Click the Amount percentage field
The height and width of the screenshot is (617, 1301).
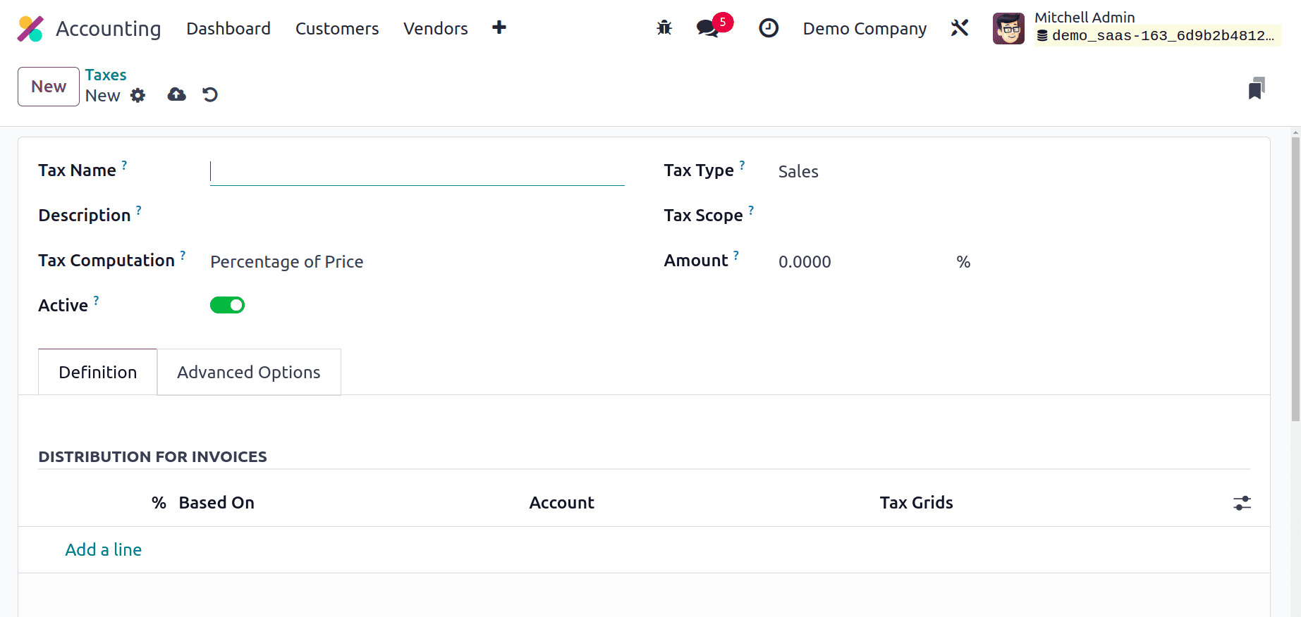click(860, 262)
